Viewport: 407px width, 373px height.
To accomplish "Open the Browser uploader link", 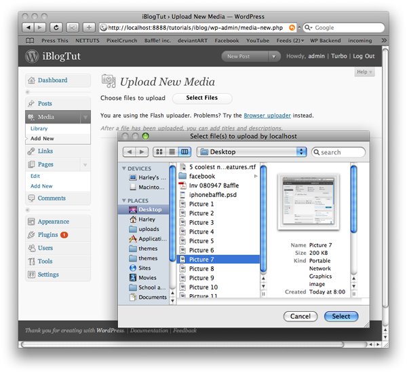I will [x=267, y=116].
